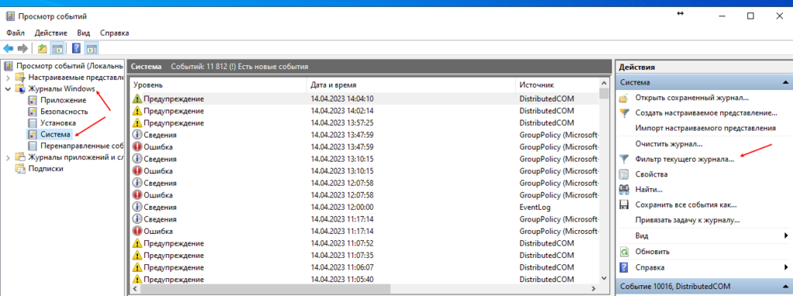Click the warning icon of the 14:04:10 event
793x296 pixels.
[137, 98]
